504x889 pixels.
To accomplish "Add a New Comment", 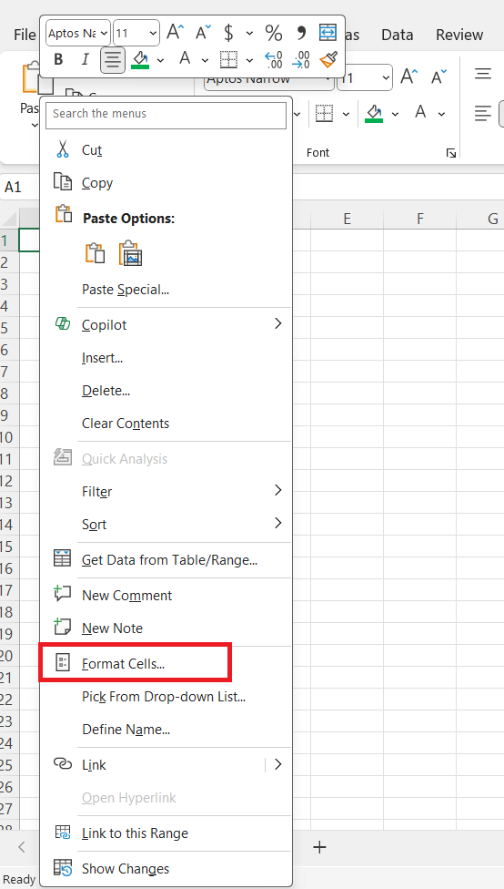I will point(166,596).
